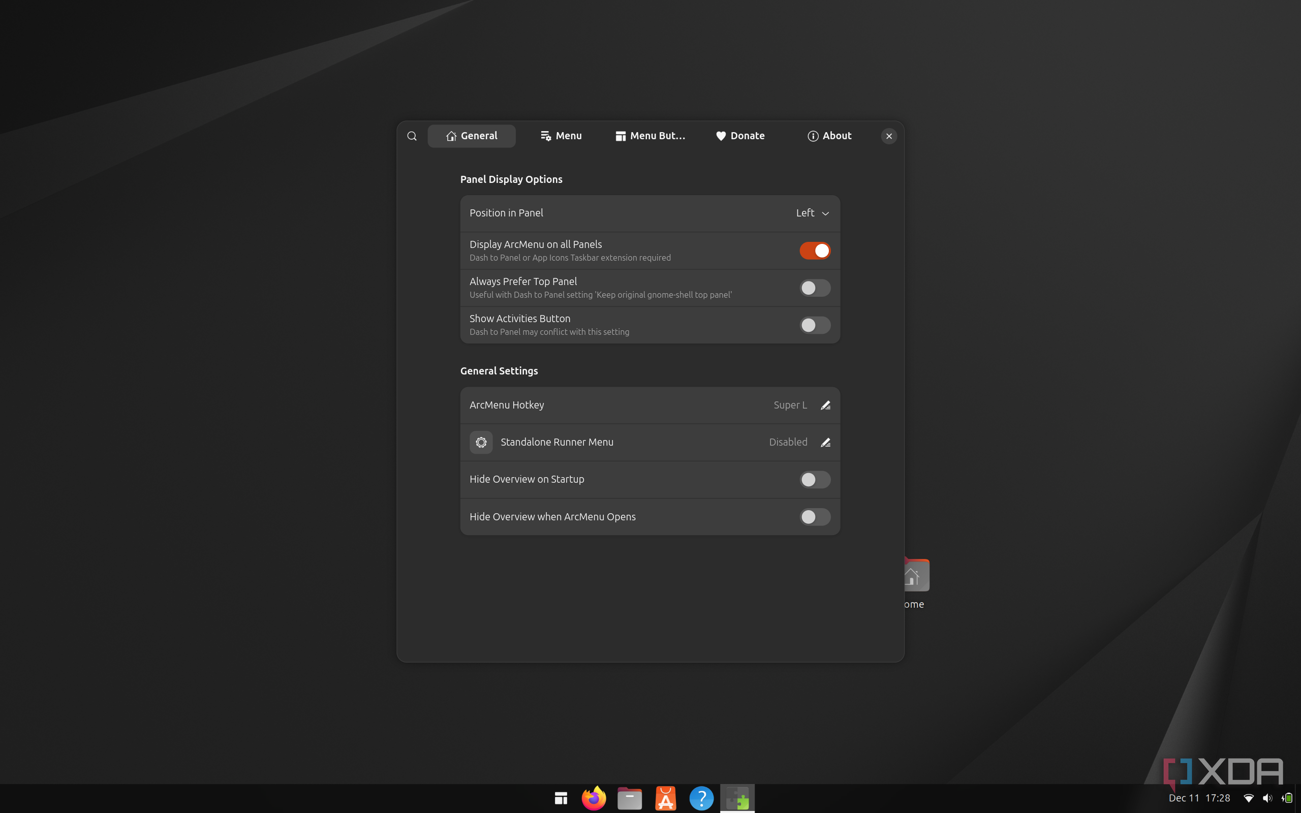Open Files from the taskbar
This screenshot has width=1301, height=813.
pyautogui.click(x=630, y=798)
